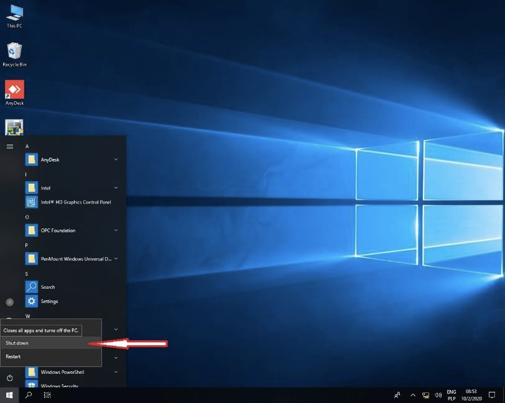
Task: Open Settings gear in the app list
Action: coord(49,301)
